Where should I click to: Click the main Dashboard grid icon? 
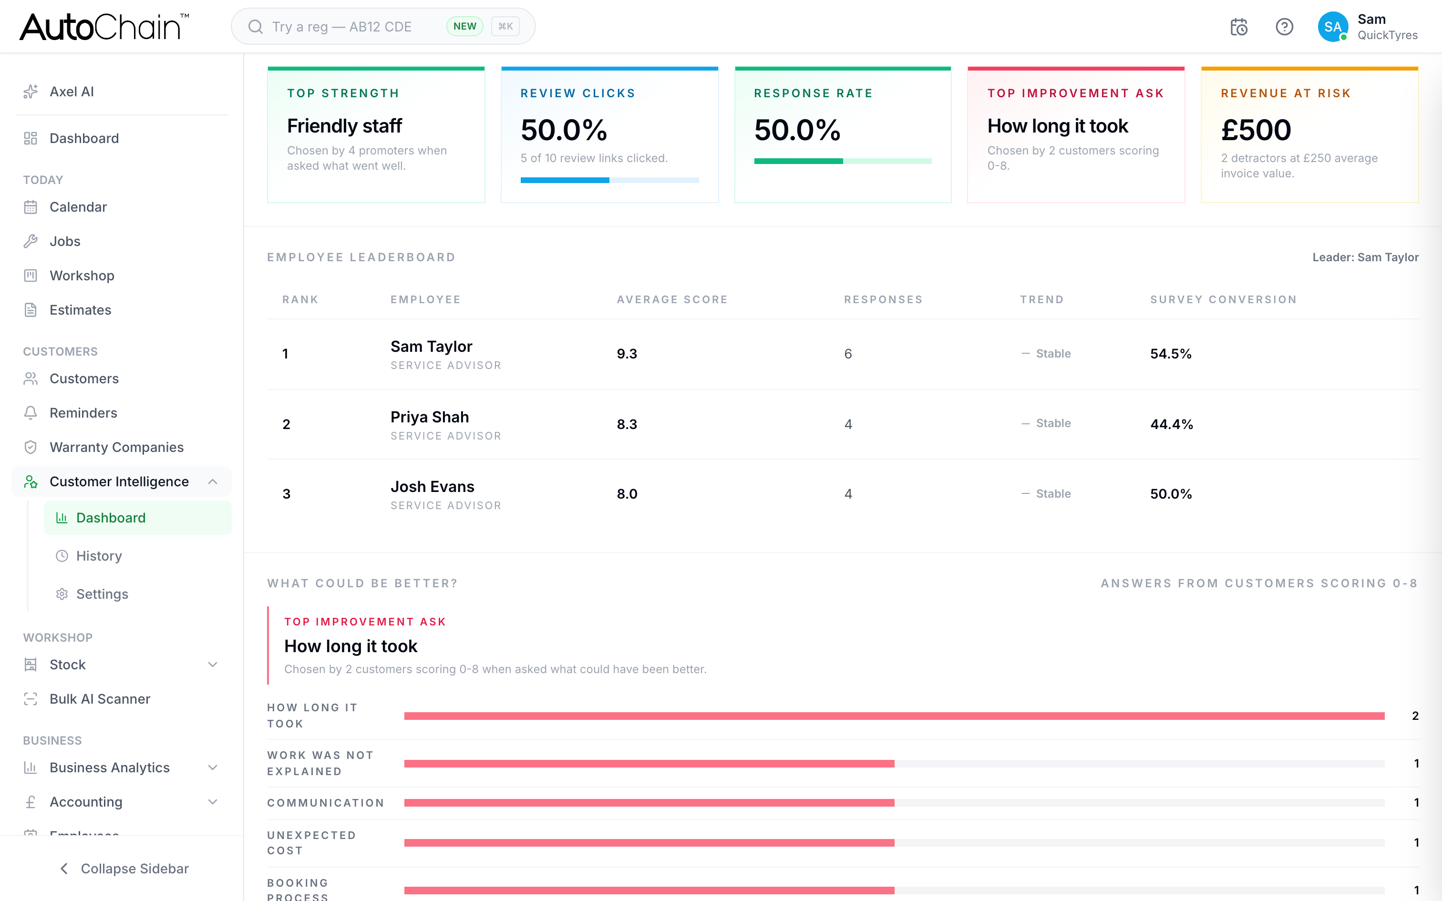[31, 138]
